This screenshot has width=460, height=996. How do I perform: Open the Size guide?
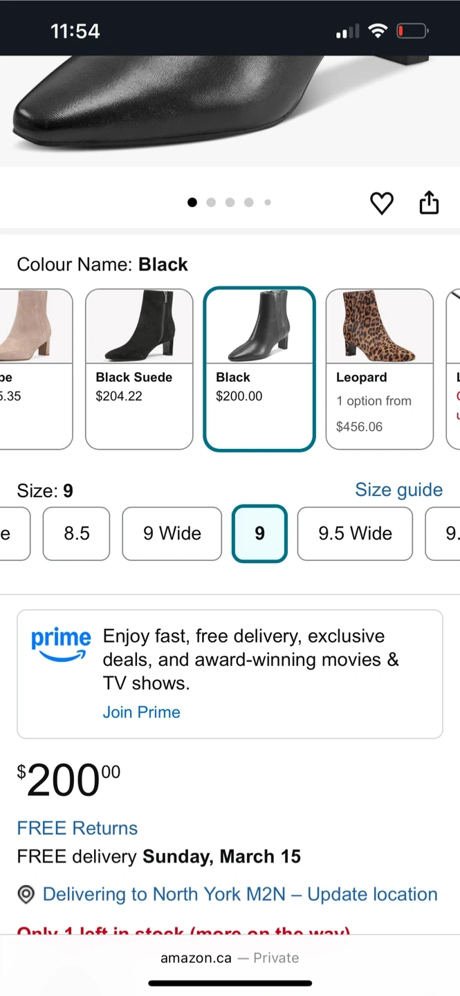click(x=398, y=490)
